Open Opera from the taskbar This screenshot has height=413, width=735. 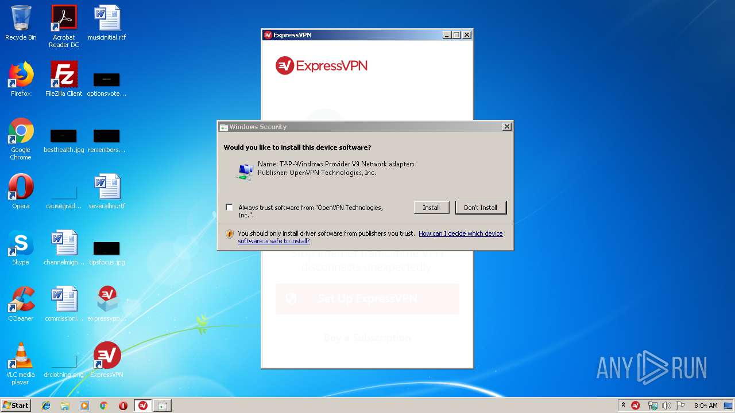coord(123,406)
